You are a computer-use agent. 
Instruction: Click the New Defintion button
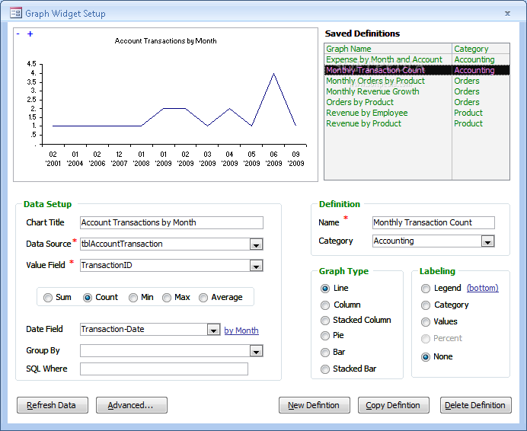pyautogui.click(x=315, y=405)
